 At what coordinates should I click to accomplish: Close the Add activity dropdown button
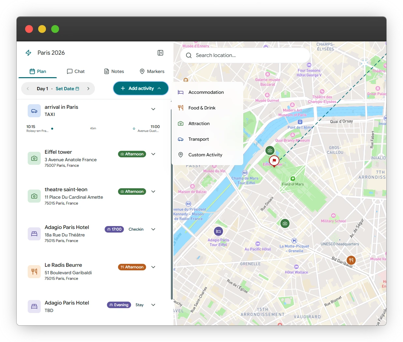tap(141, 88)
